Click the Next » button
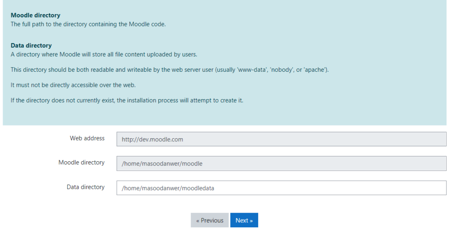451x233 pixels. [x=244, y=220]
